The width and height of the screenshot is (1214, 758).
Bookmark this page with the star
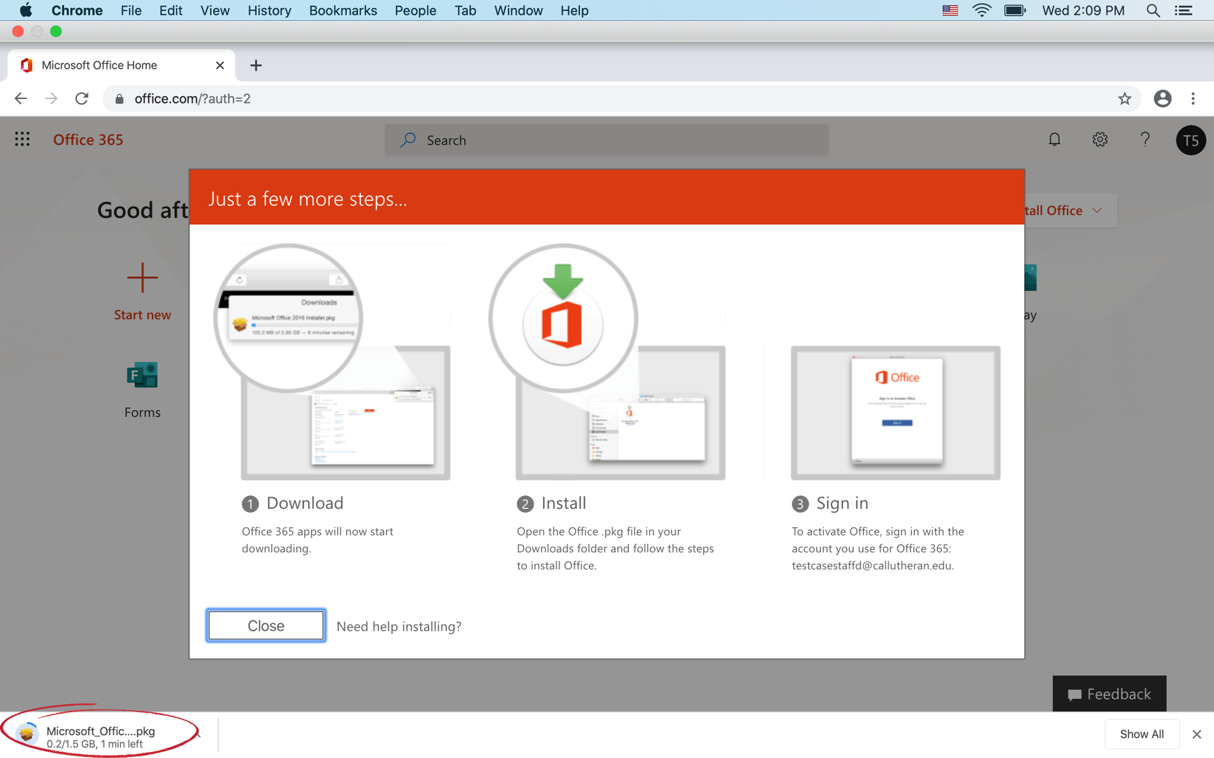1124,98
